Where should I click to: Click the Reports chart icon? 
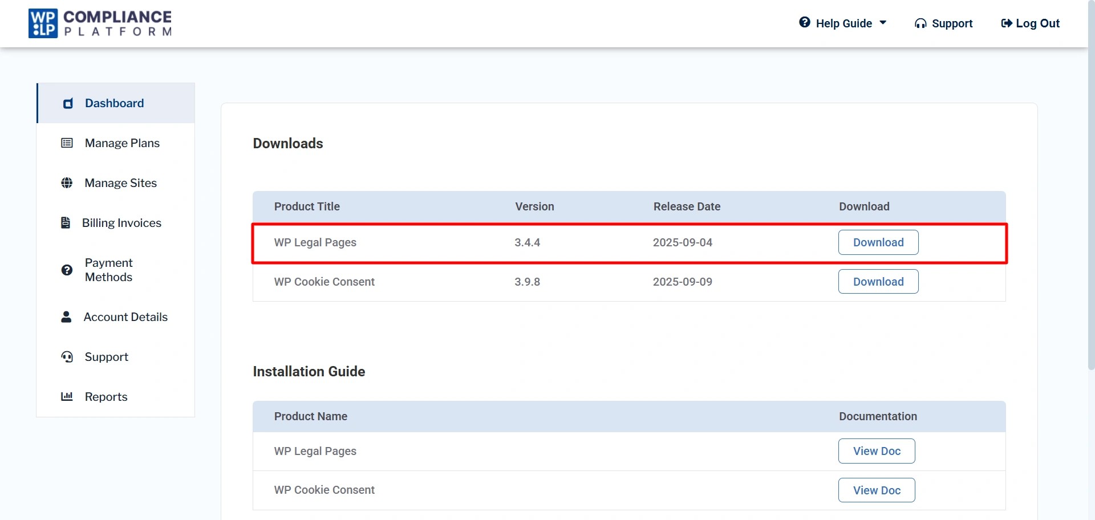(x=67, y=397)
